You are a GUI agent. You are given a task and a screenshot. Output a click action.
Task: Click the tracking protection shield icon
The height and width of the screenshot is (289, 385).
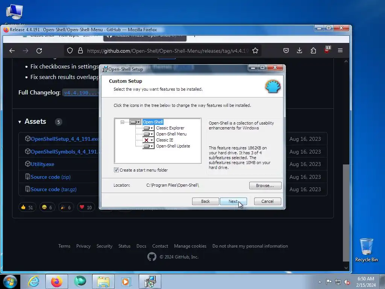click(70, 51)
